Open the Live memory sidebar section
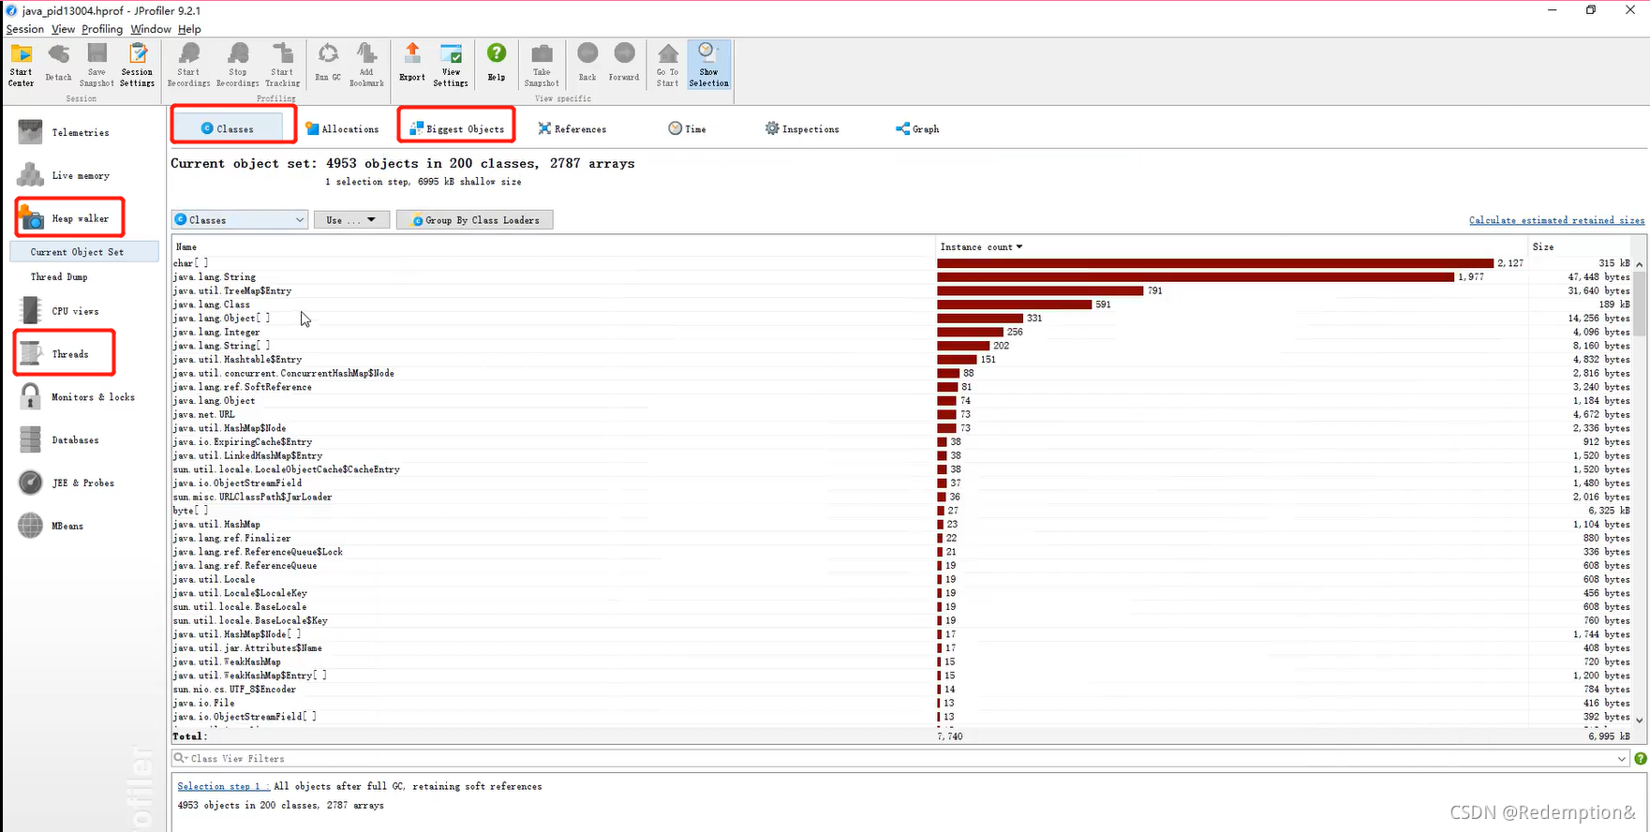The image size is (1650, 832). [64, 175]
